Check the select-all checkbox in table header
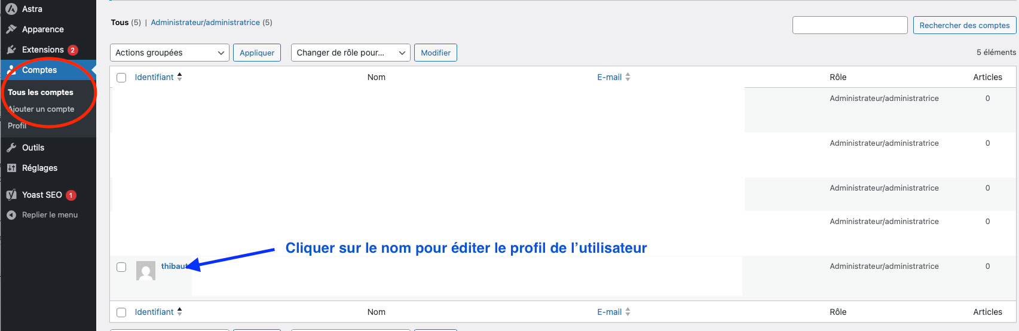 [121, 78]
